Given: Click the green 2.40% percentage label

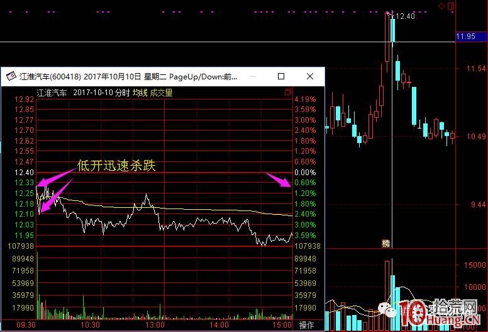Looking at the screenshot, I should click(305, 214).
